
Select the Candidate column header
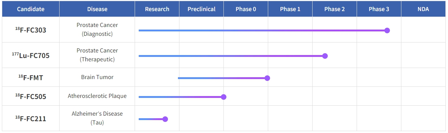point(31,9)
